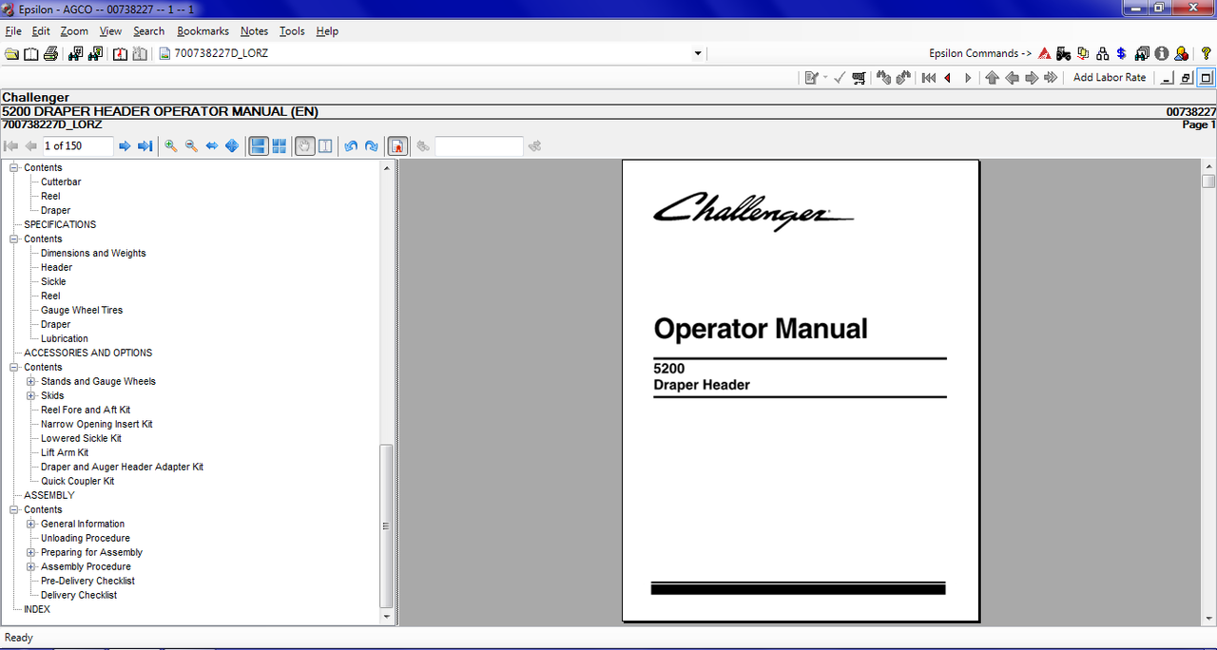Select ACCESSORIES AND OPTIONS heading
The width and height of the screenshot is (1217, 650).
(x=88, y=353)
